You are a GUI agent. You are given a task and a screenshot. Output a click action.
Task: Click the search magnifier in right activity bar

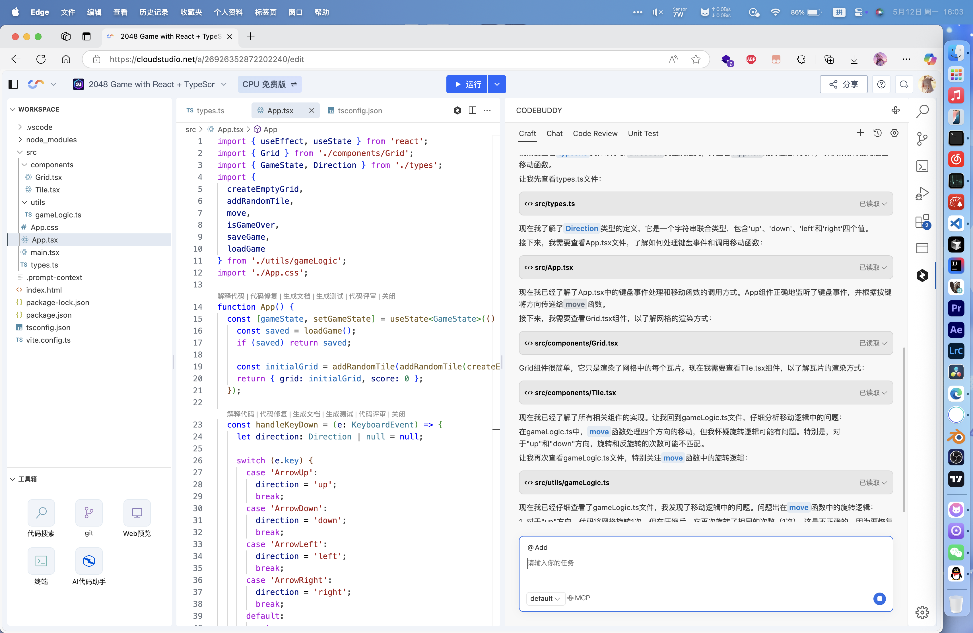pyautogui.click(x=922, y=111)
